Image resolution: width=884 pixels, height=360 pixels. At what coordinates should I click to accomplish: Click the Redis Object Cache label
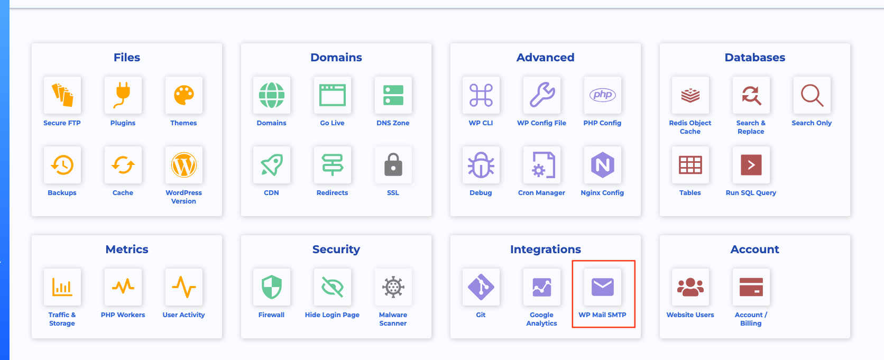(690, 127)
